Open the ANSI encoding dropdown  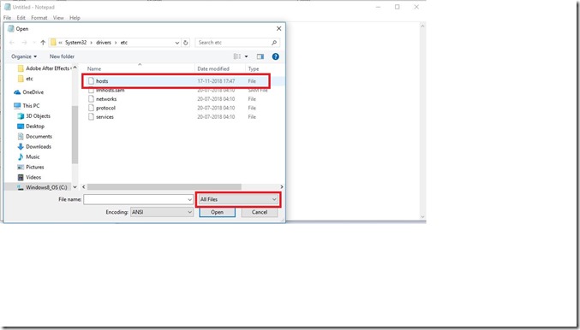click(x=162, y=212)
